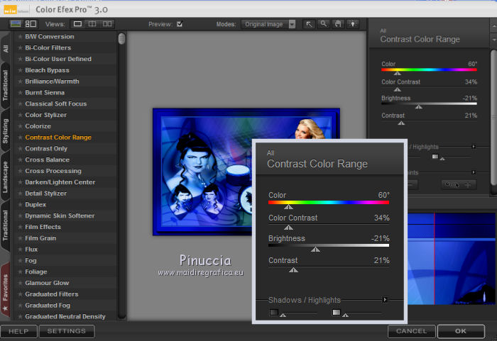Select the Bi-Color User Defined filter
497x341 pixels.
pos(58,59)
